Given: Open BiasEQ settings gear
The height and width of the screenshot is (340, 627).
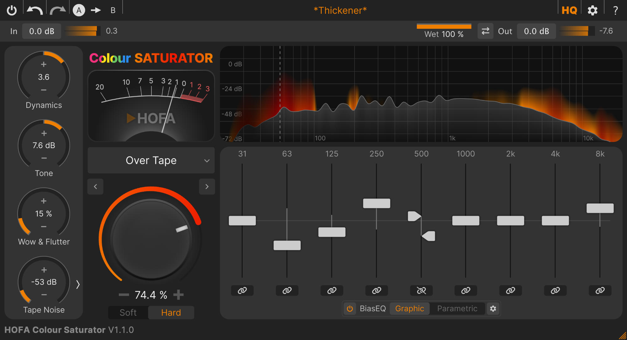Looking at the screenshot, I should click(x=493, y=309).
